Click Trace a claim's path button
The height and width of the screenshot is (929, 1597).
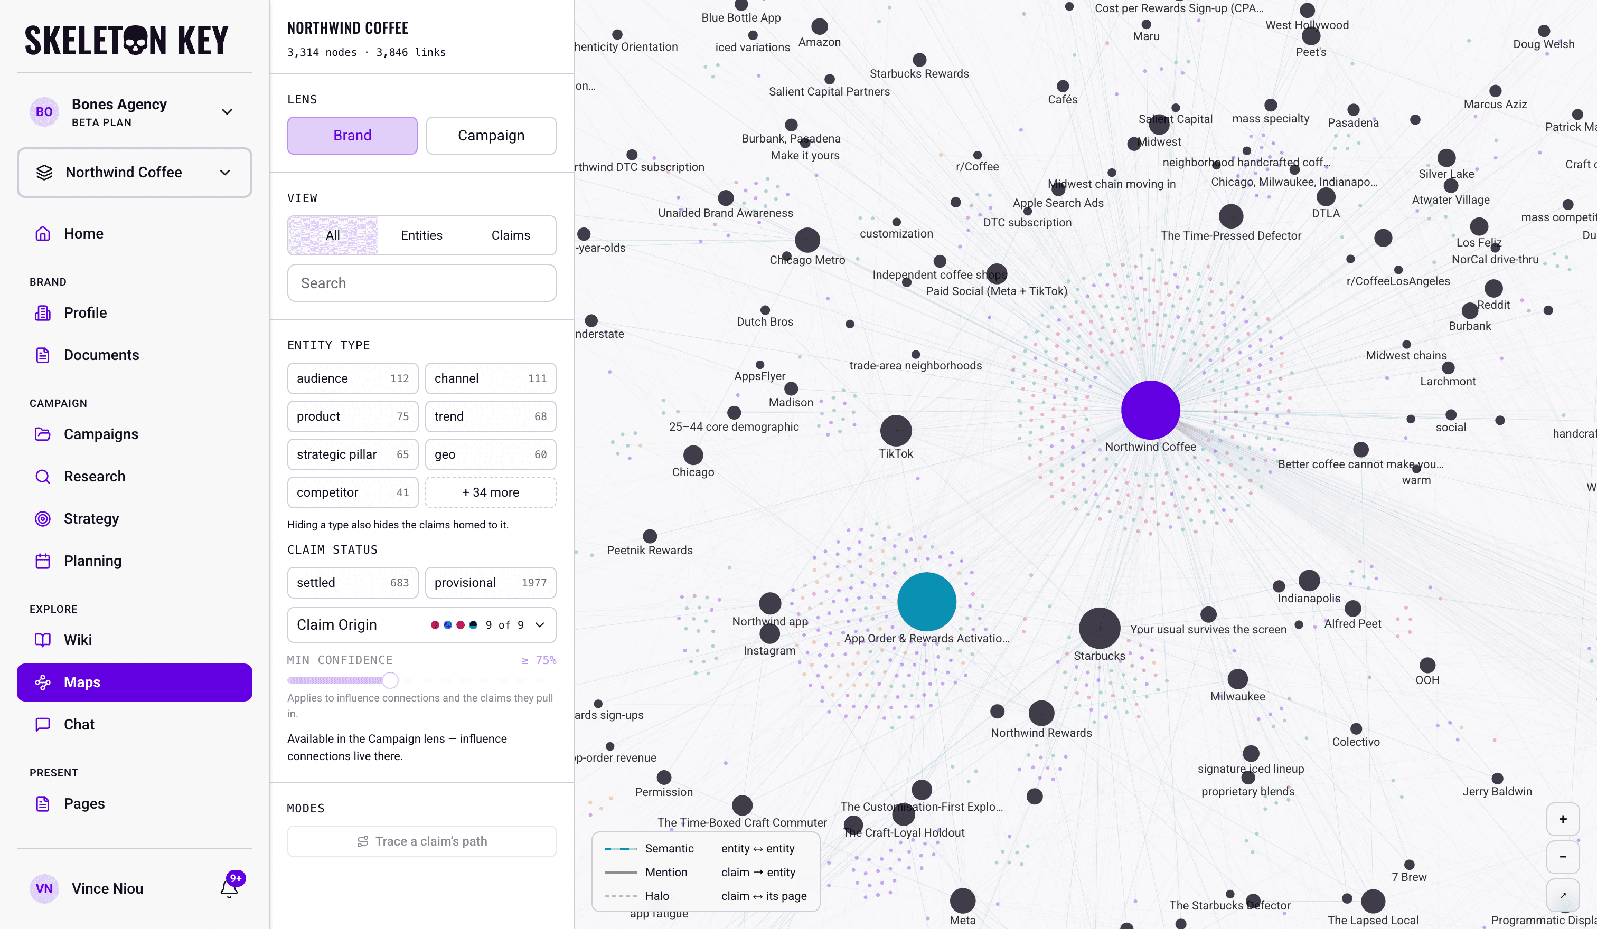[421, 841]
